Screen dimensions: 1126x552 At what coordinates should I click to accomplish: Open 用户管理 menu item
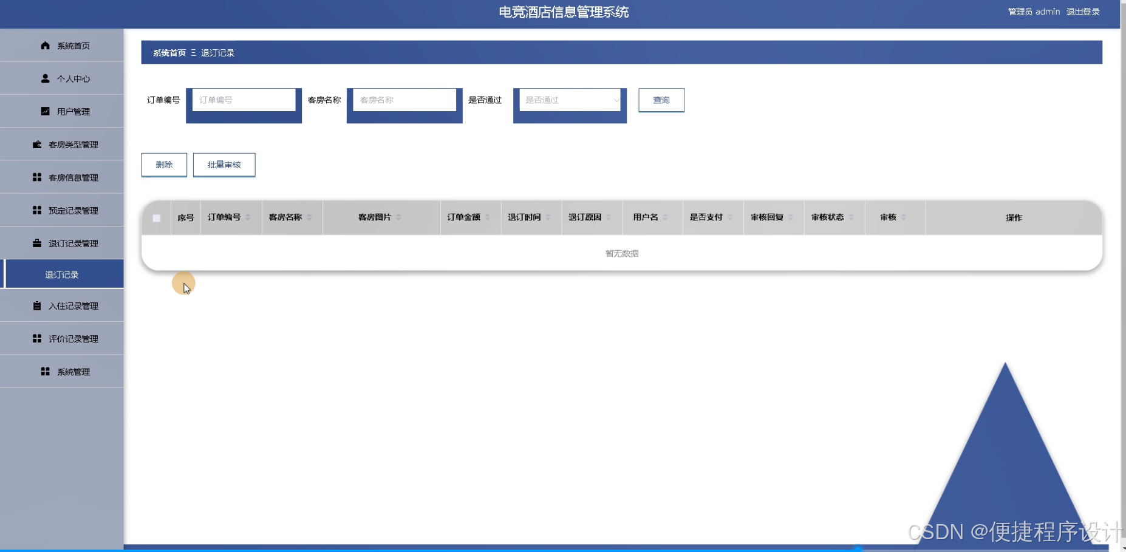(62, 111)
